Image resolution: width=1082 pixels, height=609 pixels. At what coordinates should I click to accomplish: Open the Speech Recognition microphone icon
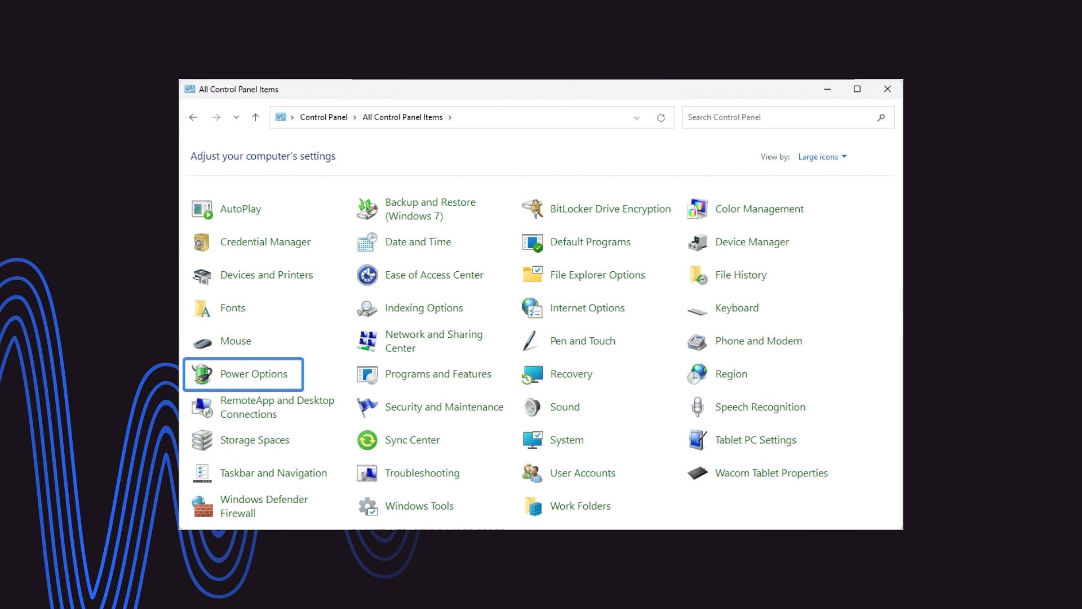697,407
